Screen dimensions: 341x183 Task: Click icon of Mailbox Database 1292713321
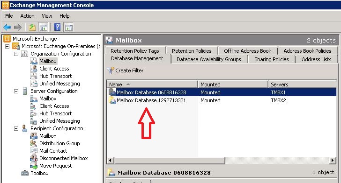[112, 100]
